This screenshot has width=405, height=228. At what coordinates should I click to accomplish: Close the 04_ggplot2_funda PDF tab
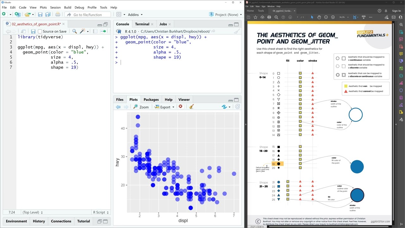tap(294, 11)
